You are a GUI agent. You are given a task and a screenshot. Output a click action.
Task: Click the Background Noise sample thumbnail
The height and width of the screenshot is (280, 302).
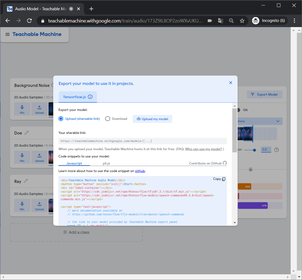point(51,109)
